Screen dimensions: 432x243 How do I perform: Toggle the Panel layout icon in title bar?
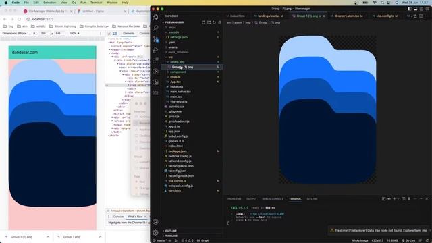tap(416, 9)
